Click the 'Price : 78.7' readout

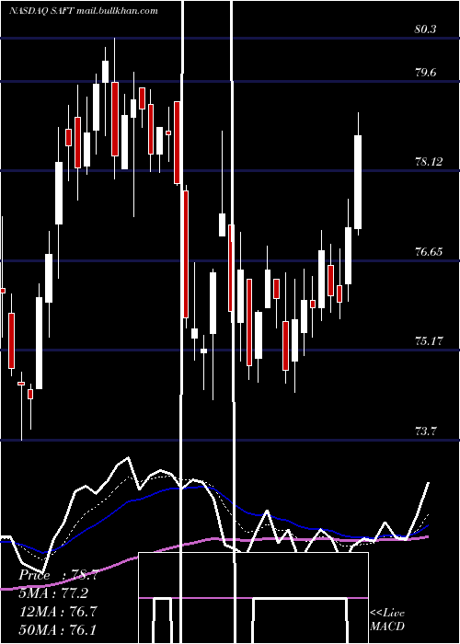click(x=58, y=575)
